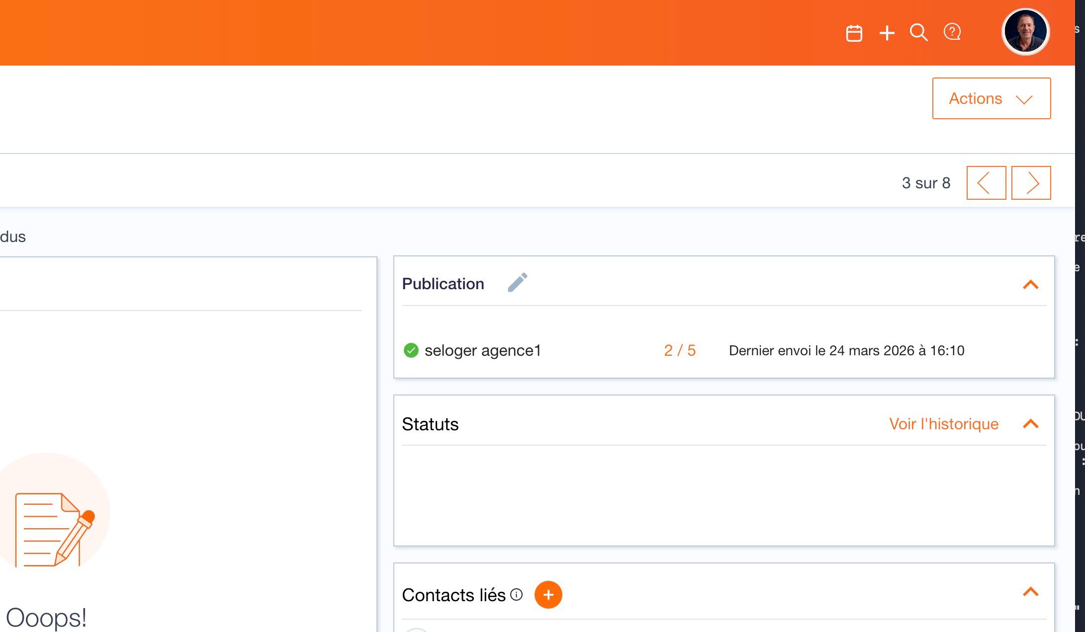
Task: Open user profile avatar menu
Action: pyautogui.click(x=1025, y=32)
